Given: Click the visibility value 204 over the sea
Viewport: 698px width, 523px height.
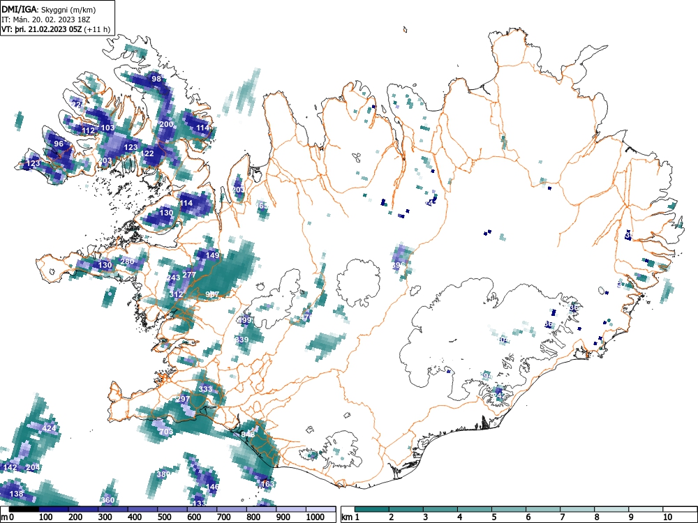Looking at the screenshot, I should [x=33, y=467].
